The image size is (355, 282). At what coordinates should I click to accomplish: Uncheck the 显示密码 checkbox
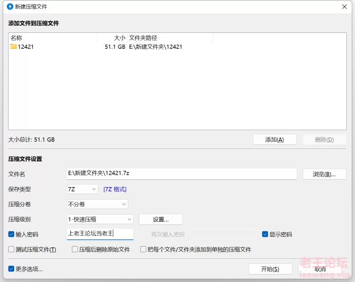click(265, 234)
